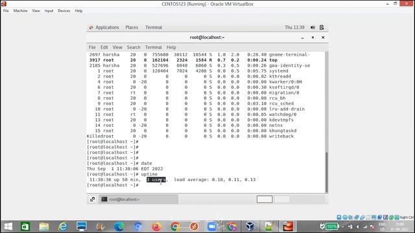Image resolution: width=415 pixels, height=233 pixels.
Task: Open the Terminal app menu in top panel
Action: [x=154, y=27]
